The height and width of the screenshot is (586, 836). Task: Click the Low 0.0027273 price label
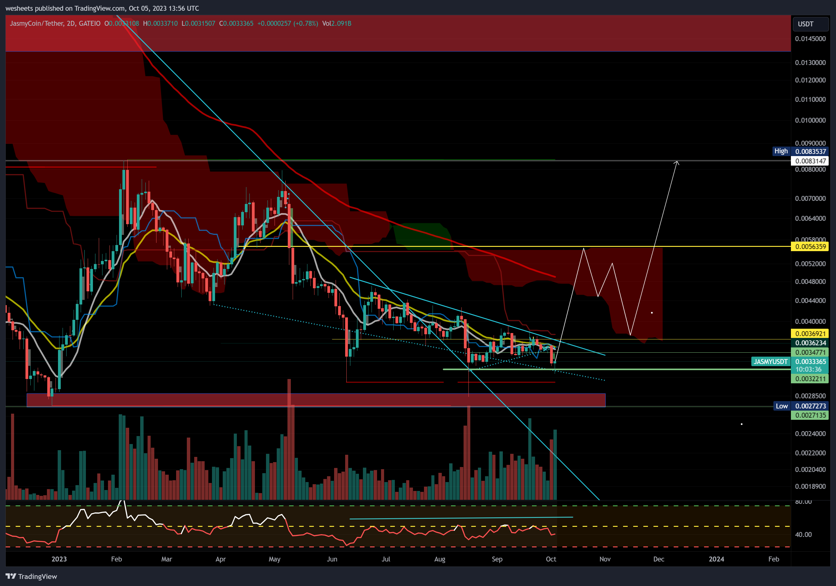[801, 406]
